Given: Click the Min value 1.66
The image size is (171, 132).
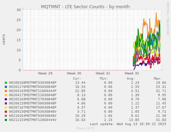Looking at the screenshot, I should 108,116.
